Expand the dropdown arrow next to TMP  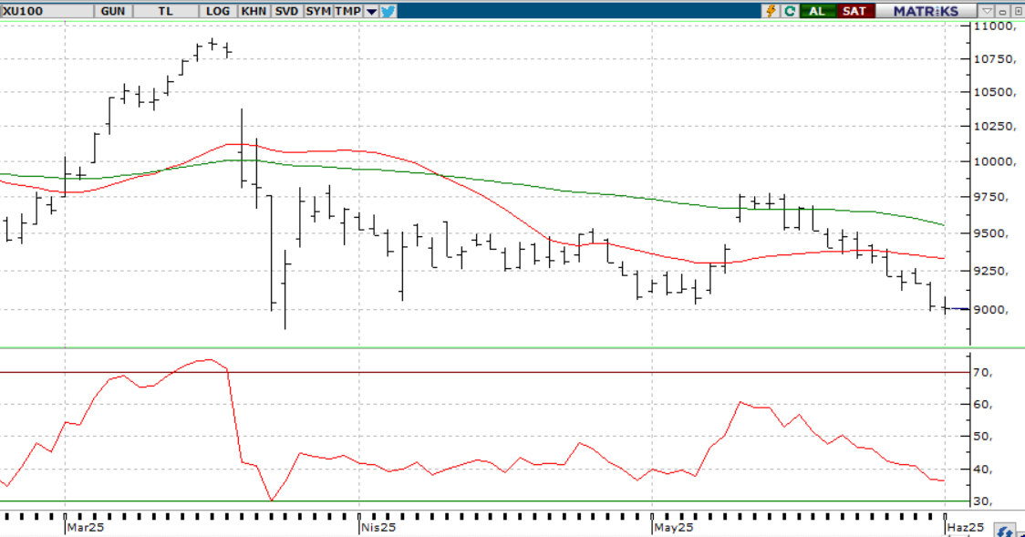371,11
